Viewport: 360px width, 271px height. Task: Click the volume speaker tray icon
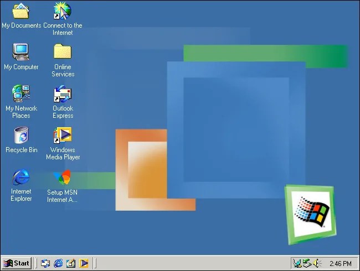pyautogui.click(x=317, y=263)
